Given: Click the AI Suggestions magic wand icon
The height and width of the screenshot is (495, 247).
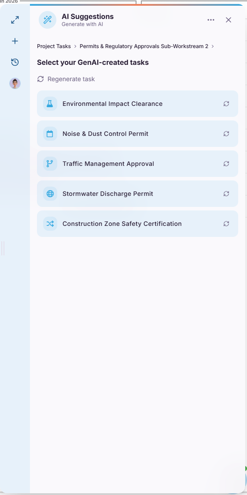Looking at the screenshot, I should click(48, 20).
